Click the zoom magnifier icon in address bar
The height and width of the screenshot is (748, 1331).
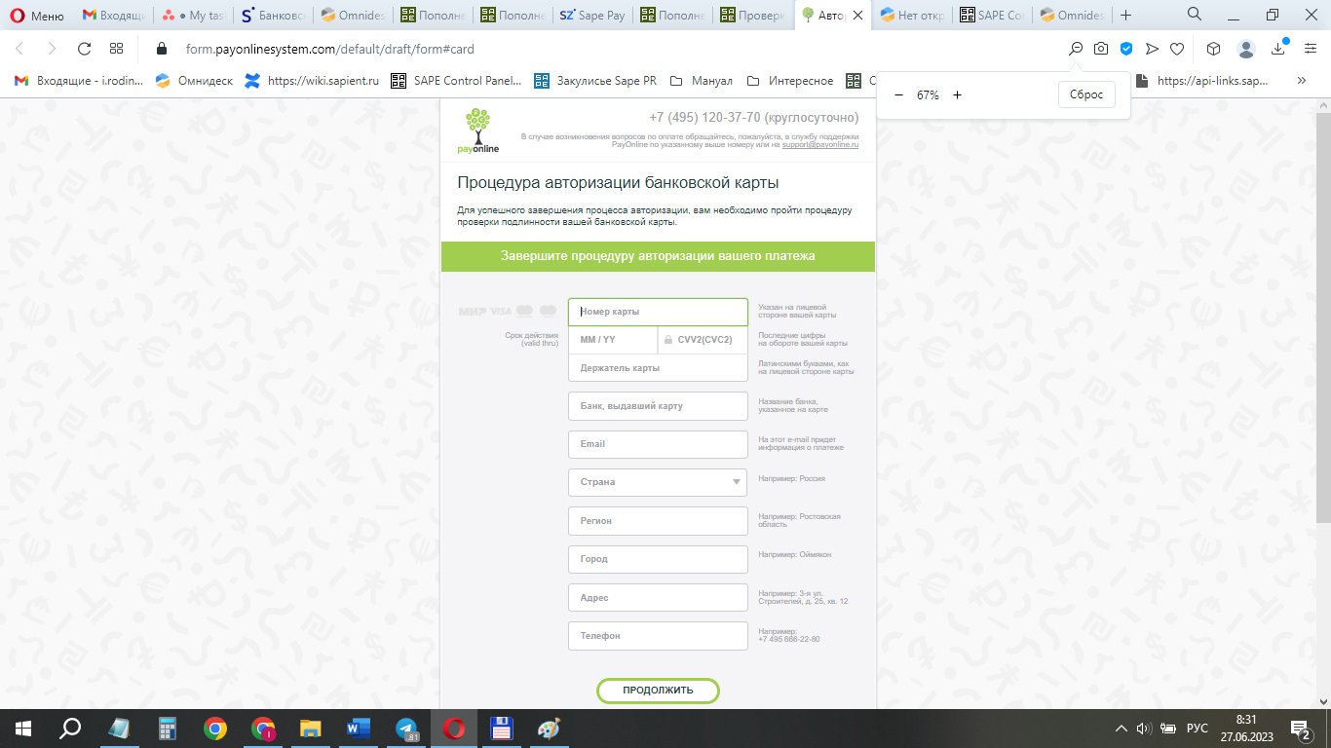(x=1076, y=49)
